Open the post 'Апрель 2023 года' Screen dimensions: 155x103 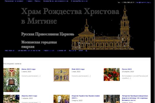[x=29, y=96]
